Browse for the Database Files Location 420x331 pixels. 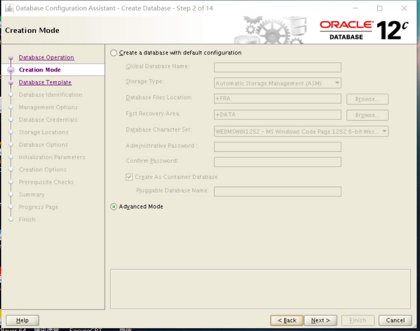pos(367,99)
